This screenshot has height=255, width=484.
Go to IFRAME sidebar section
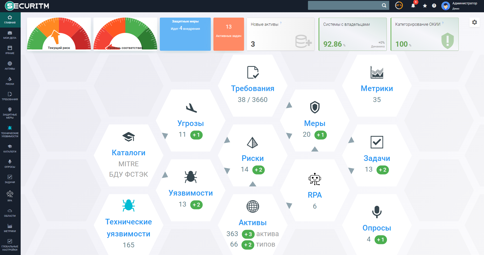(x=10, y=50)
